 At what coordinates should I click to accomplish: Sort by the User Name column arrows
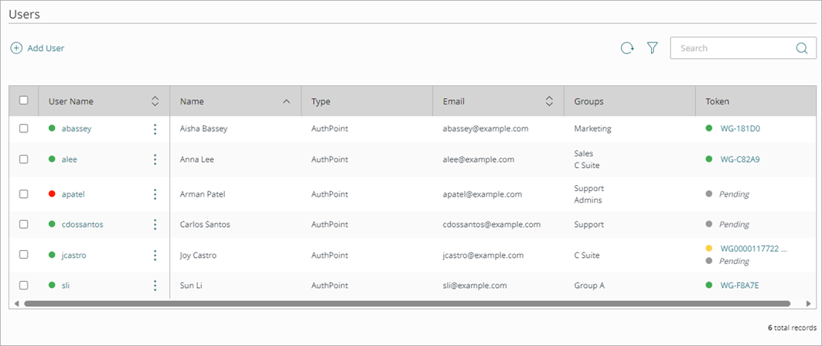coord(155,101)
